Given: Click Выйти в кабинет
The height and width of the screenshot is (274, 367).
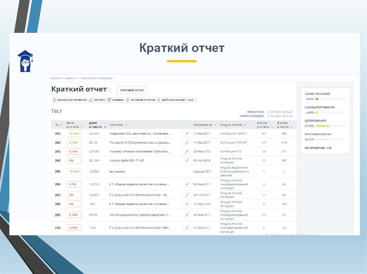Looking at the screenshot, I should 172,100.
